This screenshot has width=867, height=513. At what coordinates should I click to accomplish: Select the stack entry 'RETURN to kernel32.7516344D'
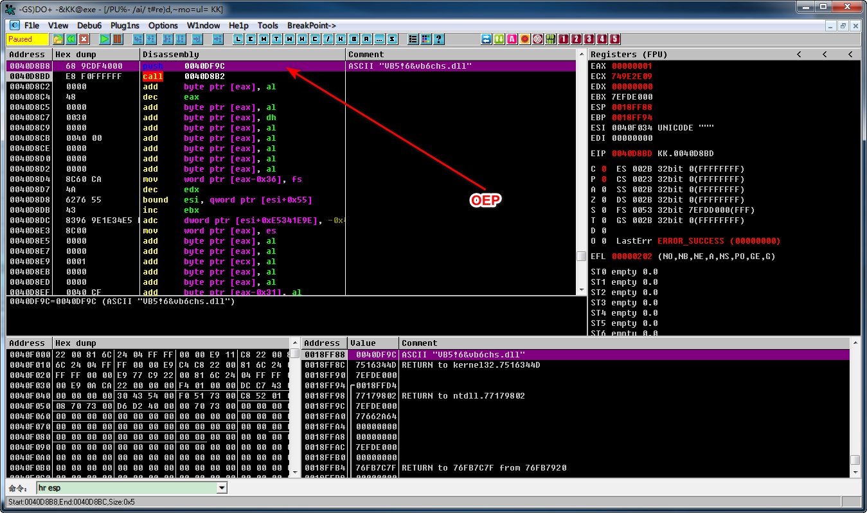pyautogui.click(x=471, y=365)
